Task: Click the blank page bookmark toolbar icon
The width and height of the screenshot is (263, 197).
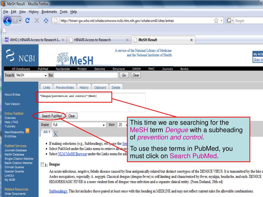Action: [x=5, y=30]
